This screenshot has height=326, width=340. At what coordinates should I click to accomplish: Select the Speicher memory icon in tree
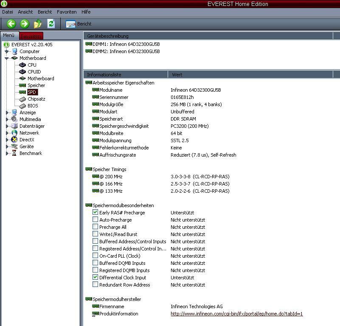22,85
